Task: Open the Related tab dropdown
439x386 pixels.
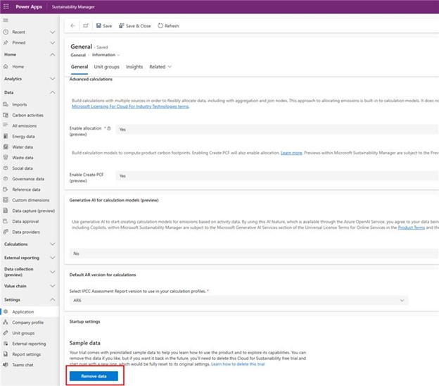Action: 160,67
